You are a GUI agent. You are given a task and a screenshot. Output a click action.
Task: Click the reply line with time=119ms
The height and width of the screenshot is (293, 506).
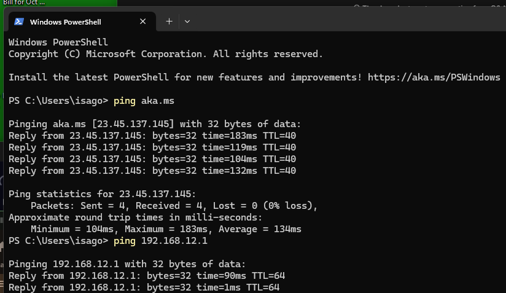pos(152,147)
